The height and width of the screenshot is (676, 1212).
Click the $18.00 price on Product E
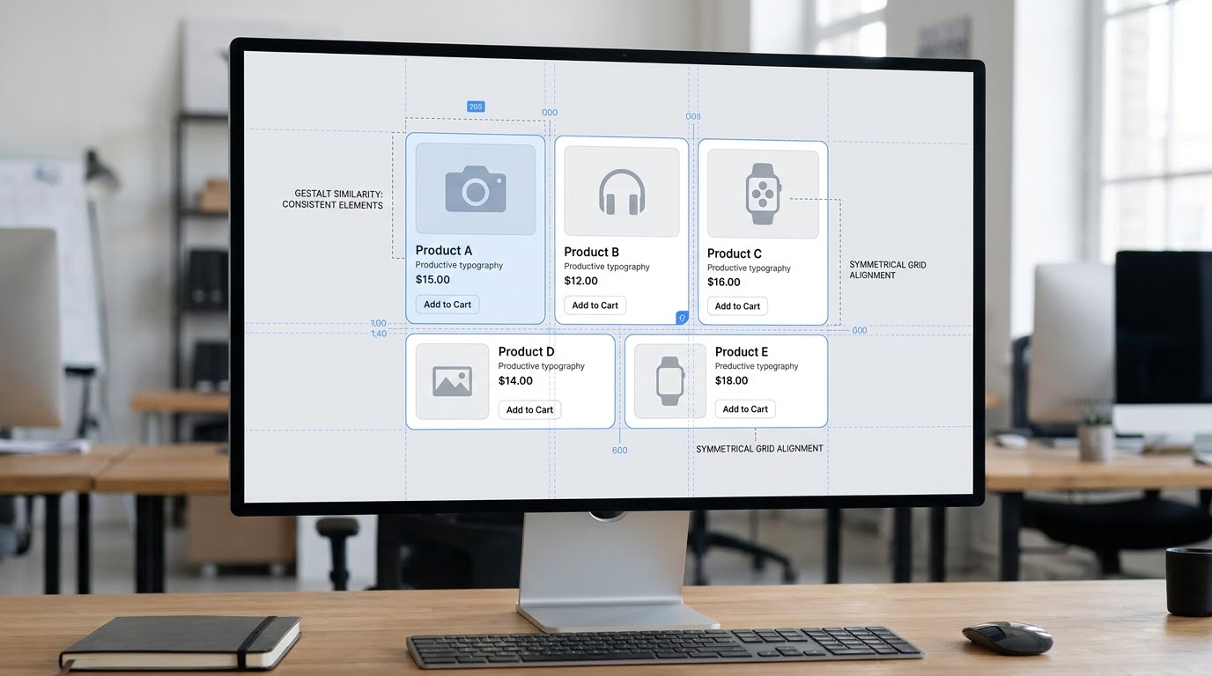tap(732, 380)
